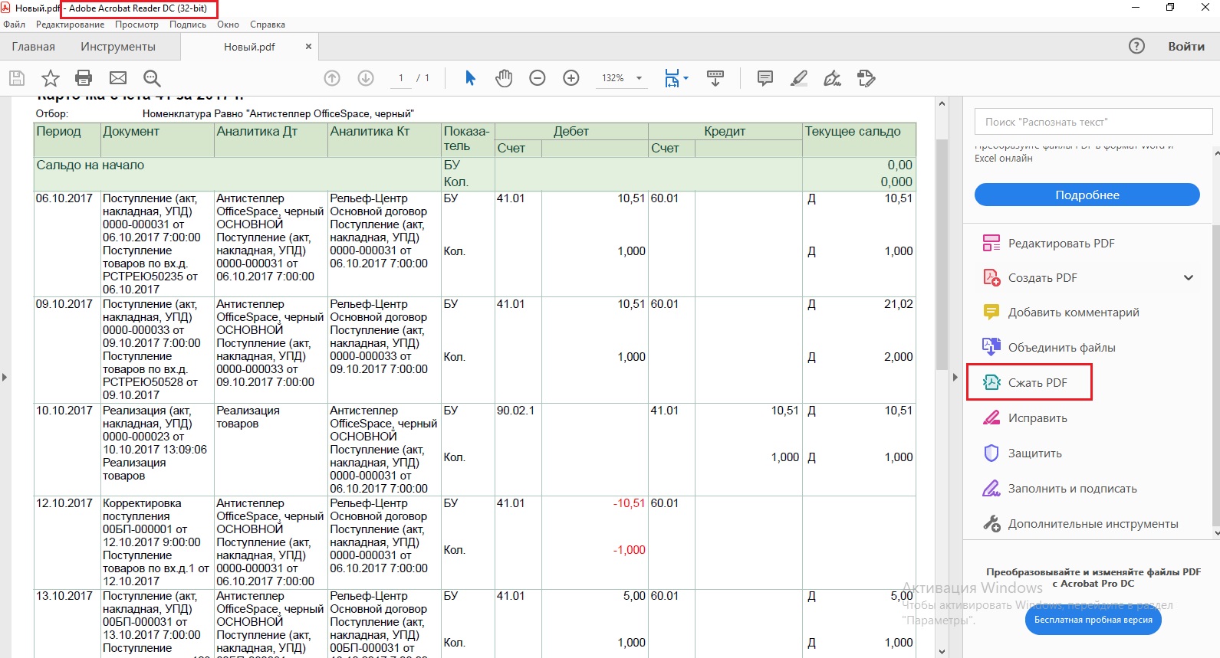Open the Help question mark icon
This screenshot has height=658, width=1220.
point(1136,46)
